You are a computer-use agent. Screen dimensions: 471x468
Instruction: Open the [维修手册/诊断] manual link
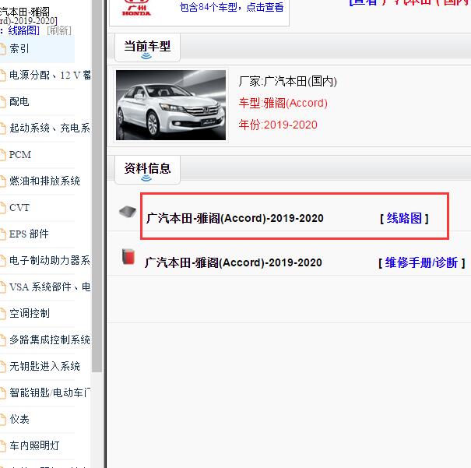click(421, 263)
